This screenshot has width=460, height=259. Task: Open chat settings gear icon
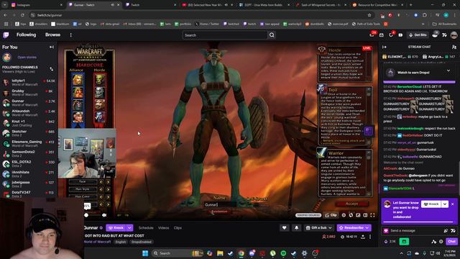click(441, 242)
